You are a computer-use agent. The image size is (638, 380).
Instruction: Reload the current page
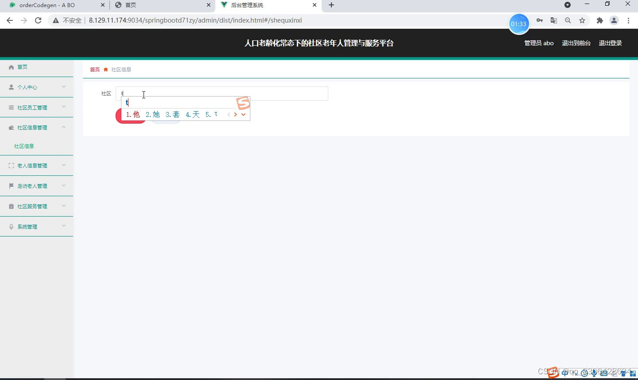coord(38,20)
